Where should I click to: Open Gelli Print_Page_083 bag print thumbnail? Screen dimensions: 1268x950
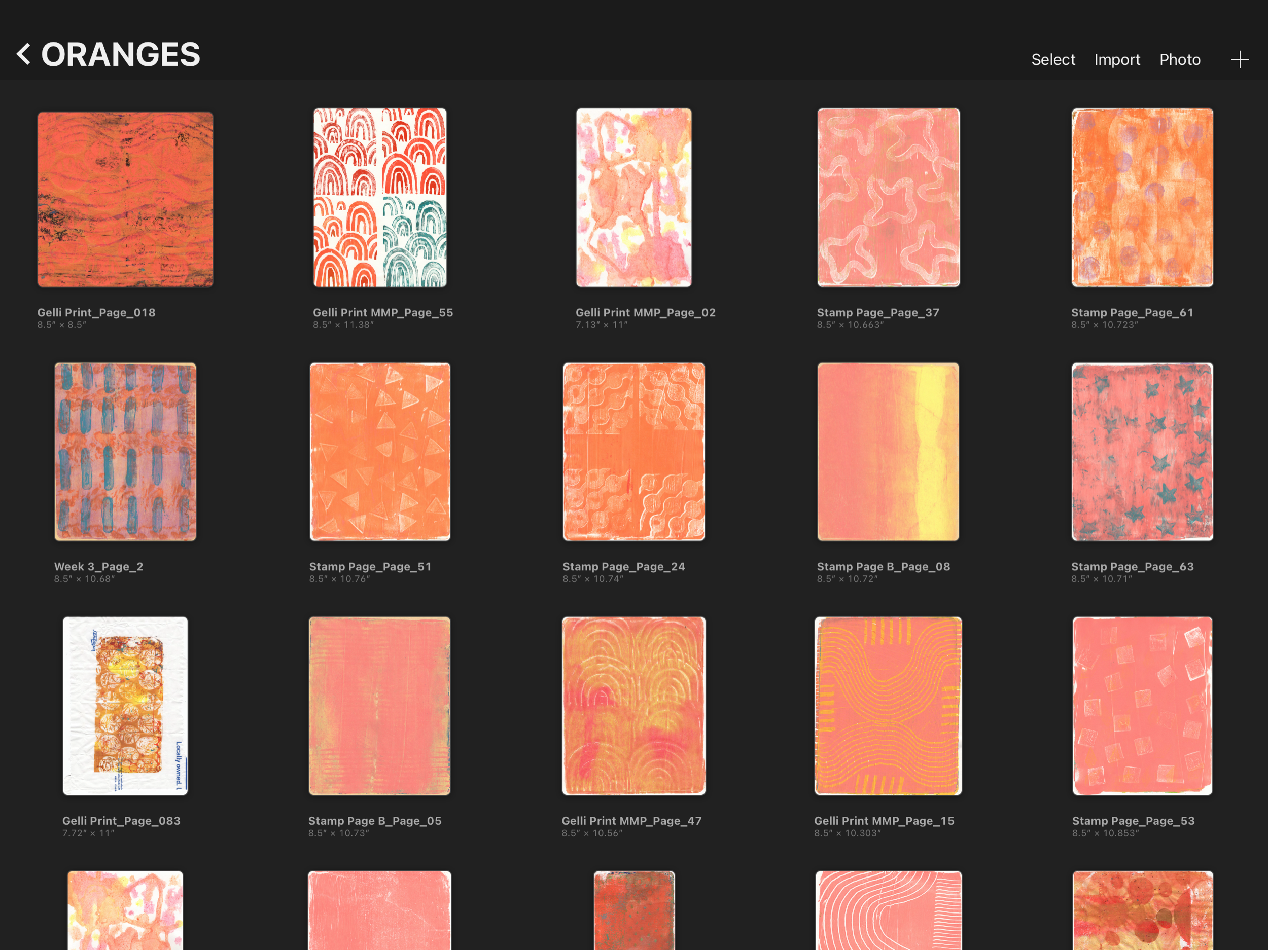tap(125, 705)
